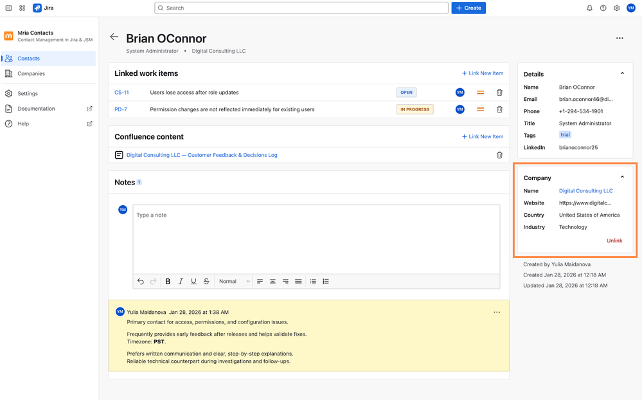Collapse the Company panel
This screenshot has height=400, width=642.
click(x=622, y=177)
